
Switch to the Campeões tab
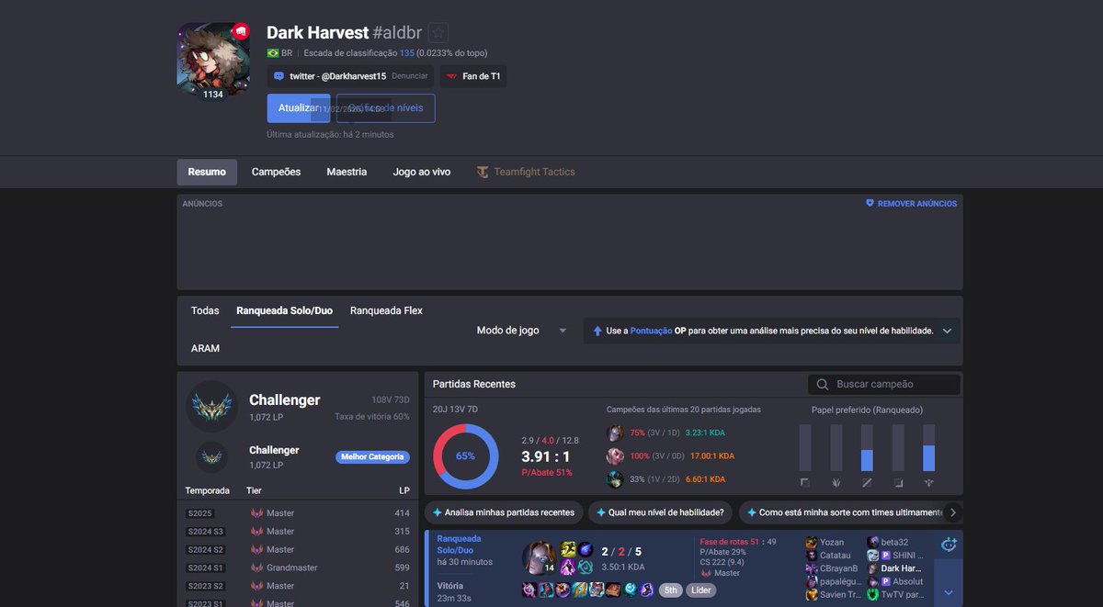pyautogui.click(x=276, y=171)
